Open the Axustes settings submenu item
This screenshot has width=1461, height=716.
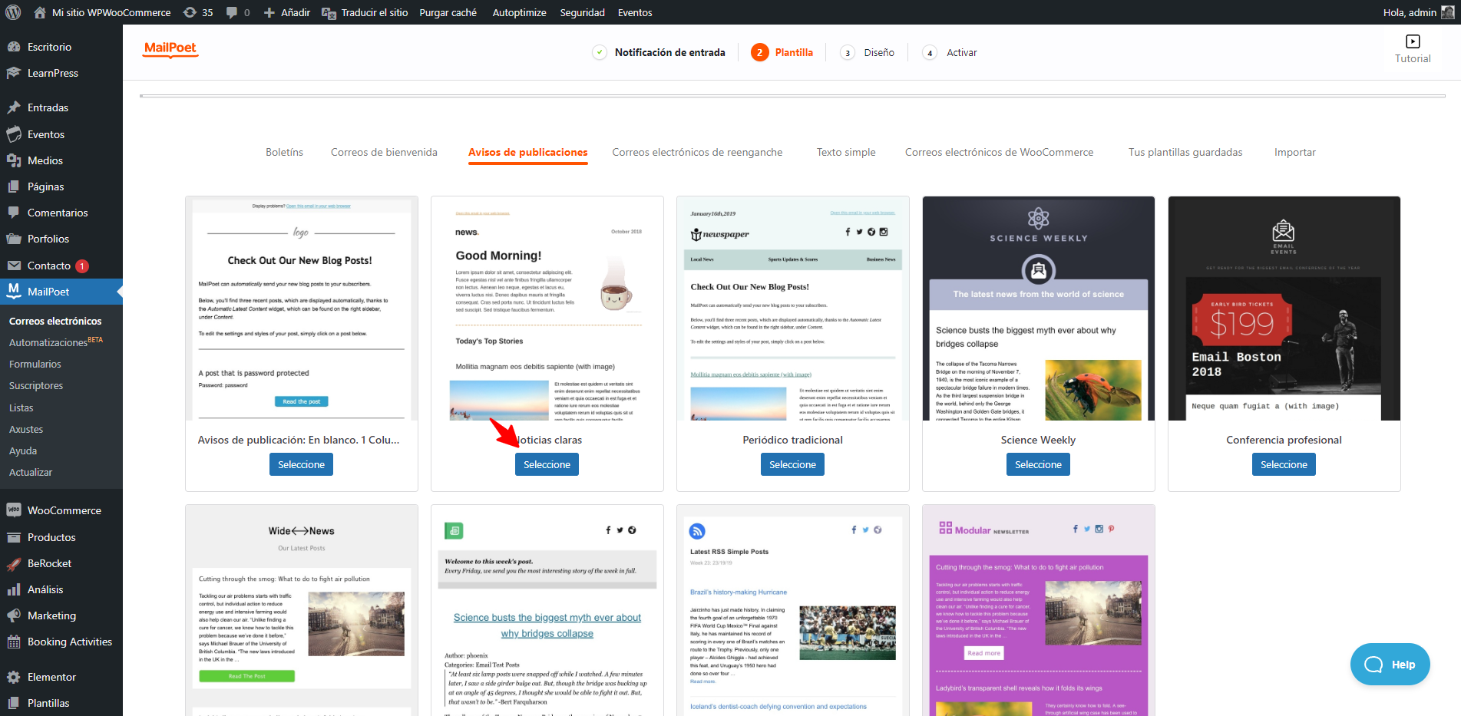pos(26,429)
